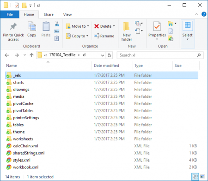
Task: Click the Easy access icon
Action: pos(137,31)
